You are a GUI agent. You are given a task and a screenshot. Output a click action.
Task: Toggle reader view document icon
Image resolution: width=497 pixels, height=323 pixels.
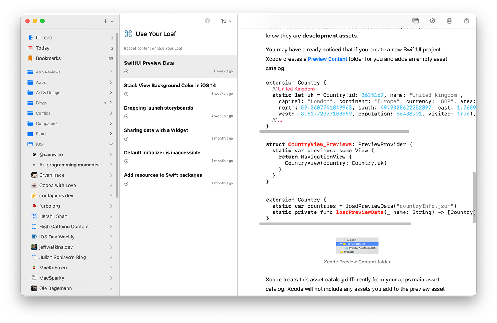click(450, 21)
